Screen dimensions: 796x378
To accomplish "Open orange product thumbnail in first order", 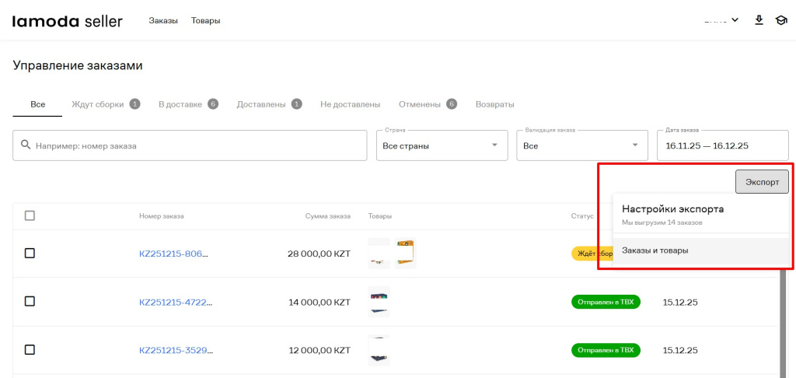I will [x=405, y=254].
